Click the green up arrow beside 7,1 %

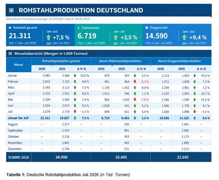point(135,93)
